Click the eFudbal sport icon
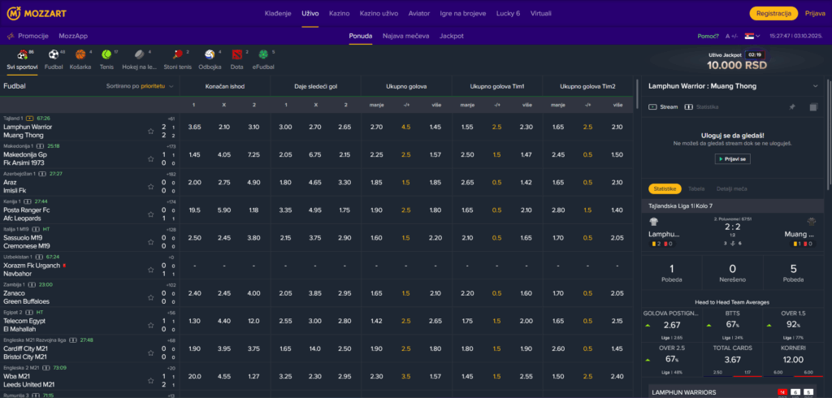 tap(264, 56)
